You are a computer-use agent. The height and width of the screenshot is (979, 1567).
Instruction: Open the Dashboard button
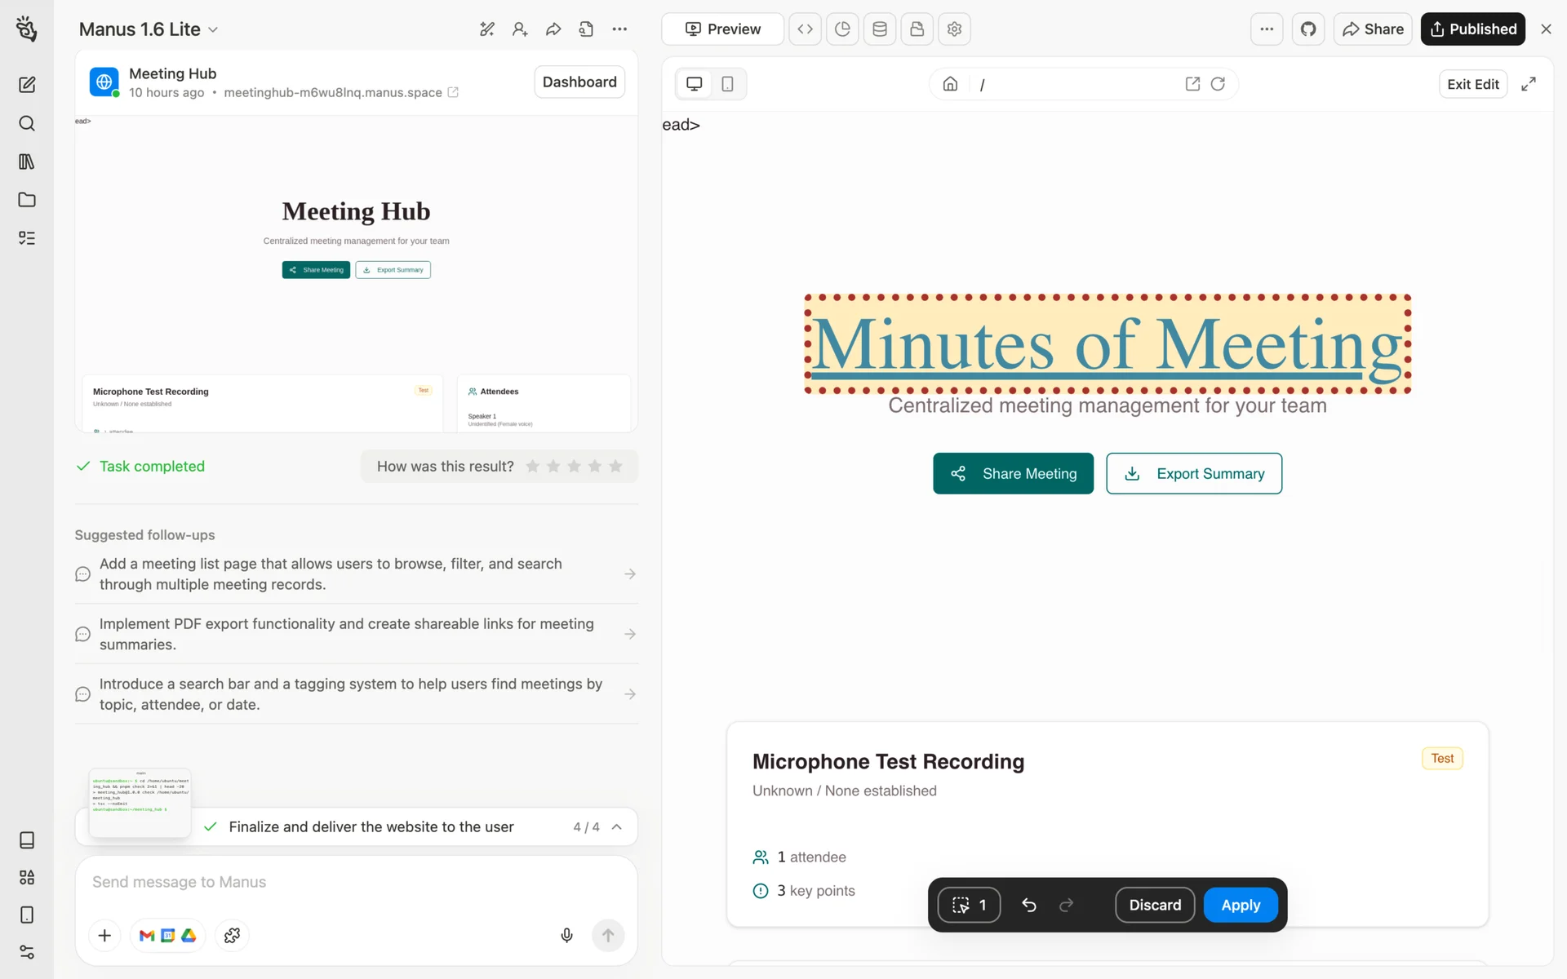pos(579,82)
